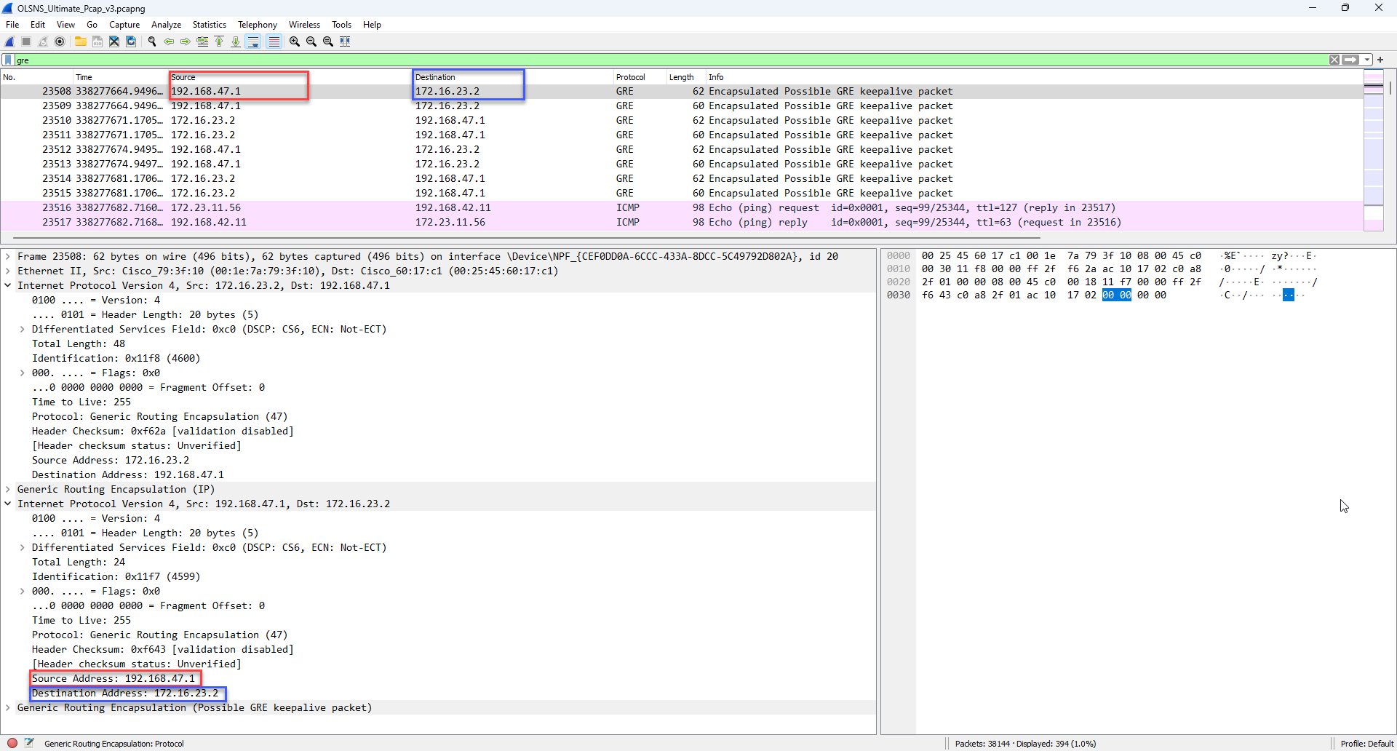Click the Find packet magnifier icon
Image resolution: width=1397 pixels, height=751 pixels.
coord(152,41)
